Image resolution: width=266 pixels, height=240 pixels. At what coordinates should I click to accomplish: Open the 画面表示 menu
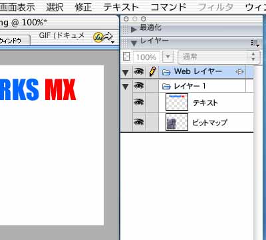click(x=17, y=7)
